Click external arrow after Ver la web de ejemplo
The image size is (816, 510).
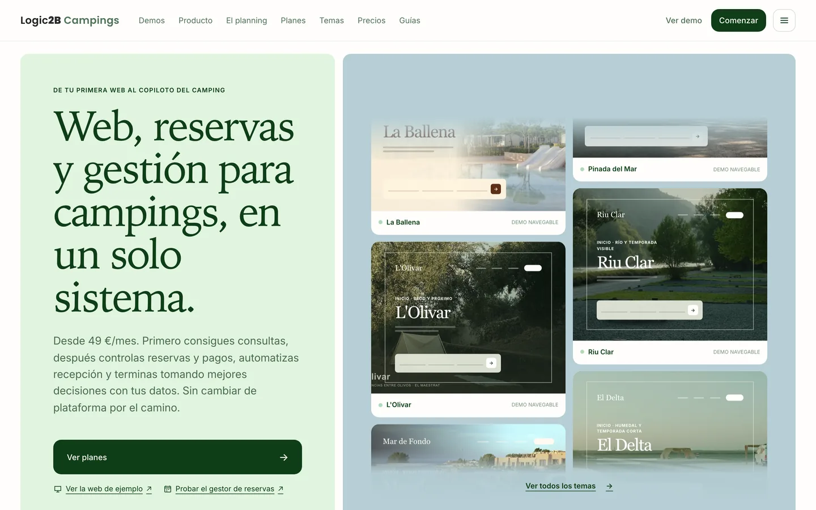[x=149, y=489]
